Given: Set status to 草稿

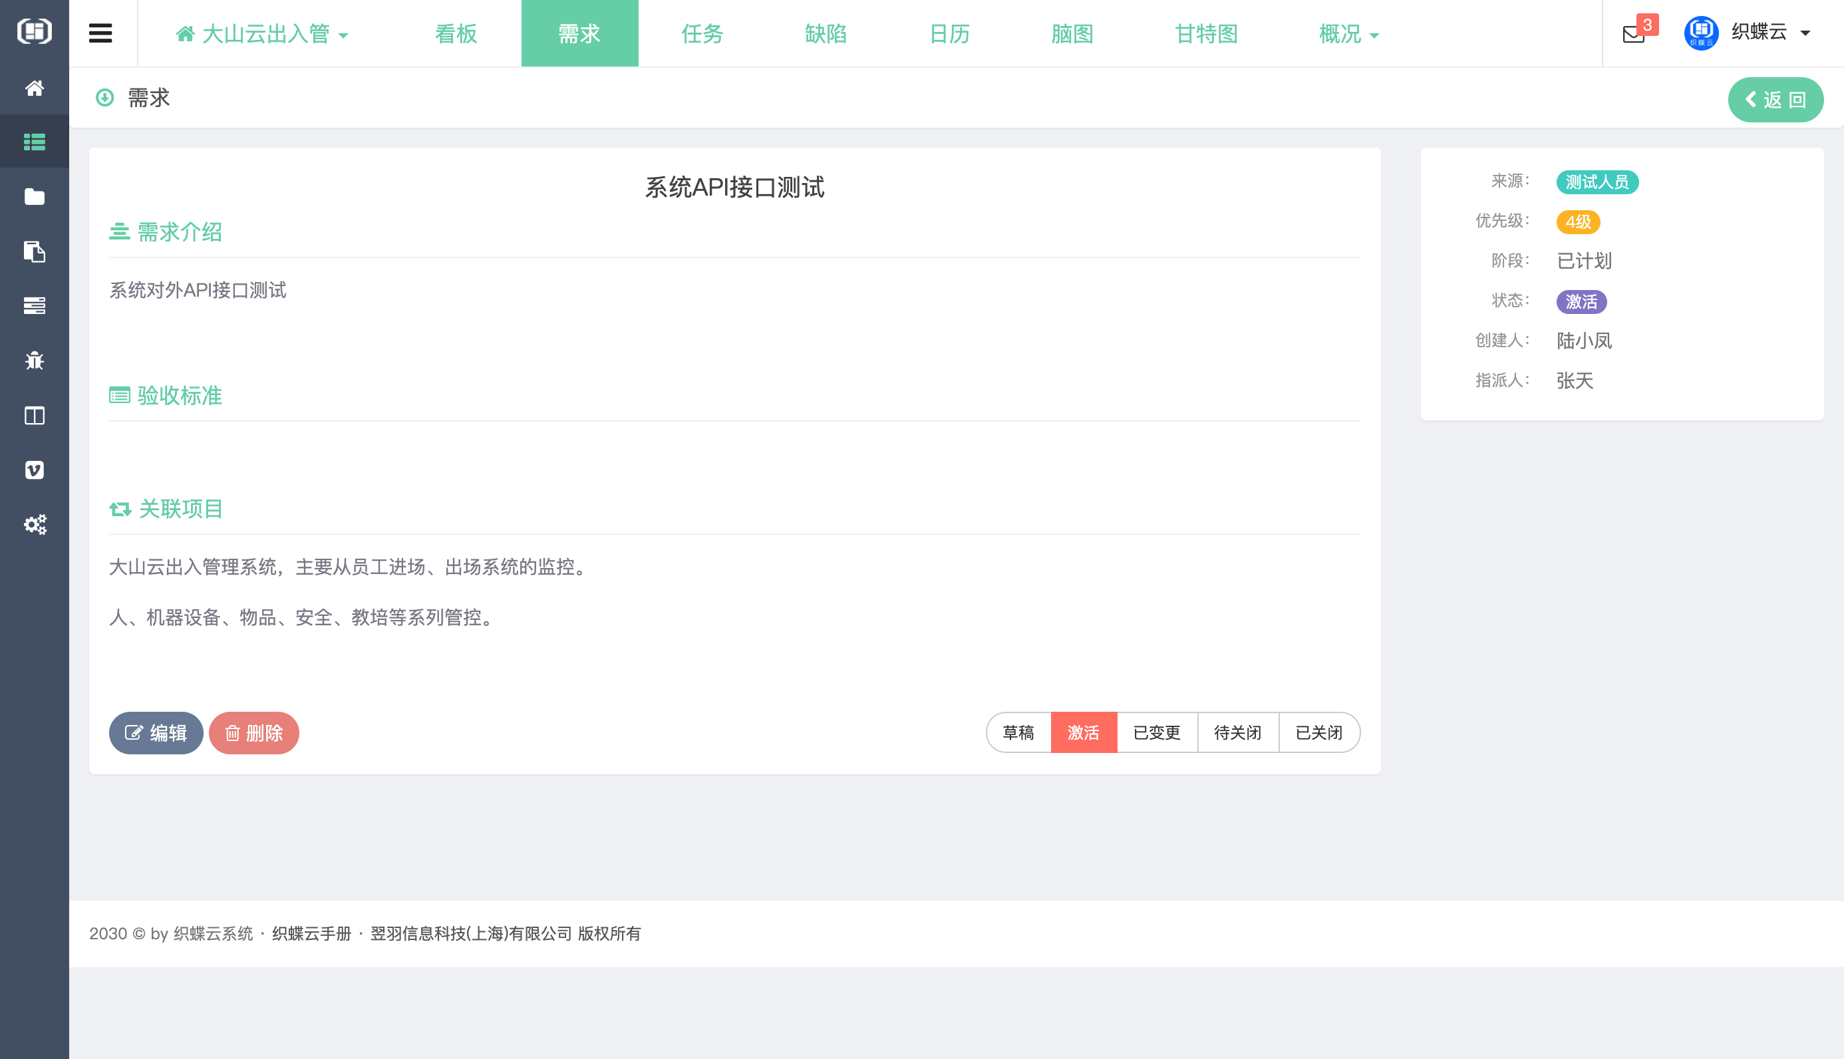Looking at the screenshot, I should pyautogui.click(x=1018, y=732).
